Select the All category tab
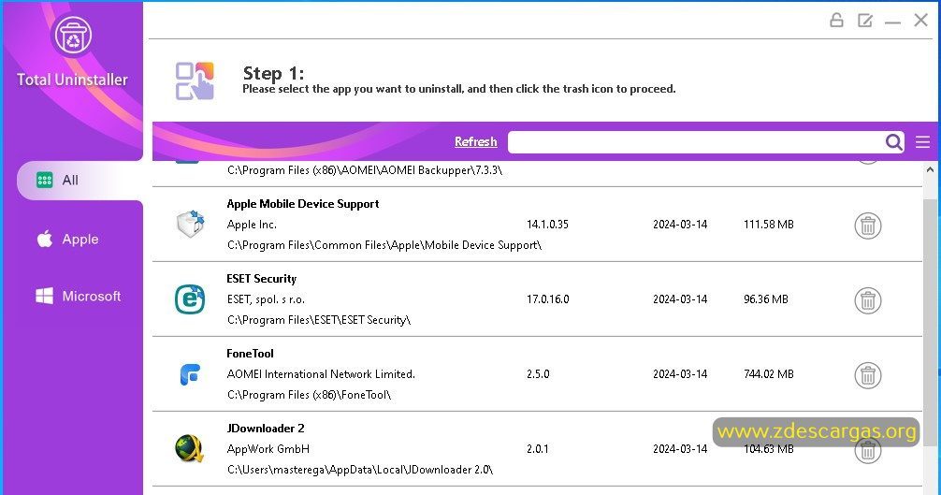Screen dimensions: 941x495 pyautogui.click(x=80, y=180)
